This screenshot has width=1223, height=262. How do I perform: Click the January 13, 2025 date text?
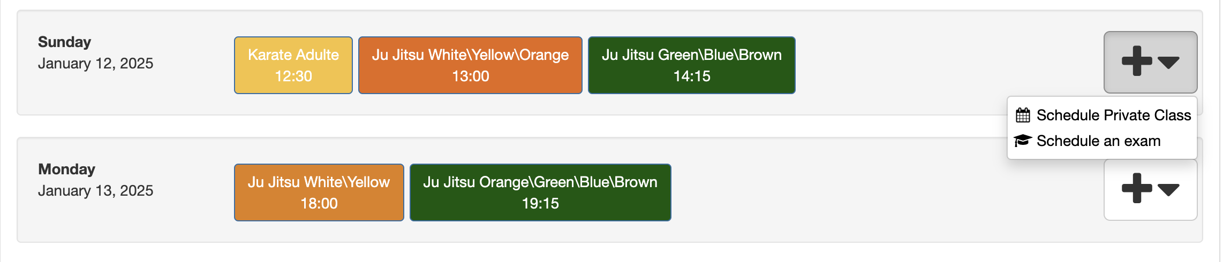click(x=95, y=191)
